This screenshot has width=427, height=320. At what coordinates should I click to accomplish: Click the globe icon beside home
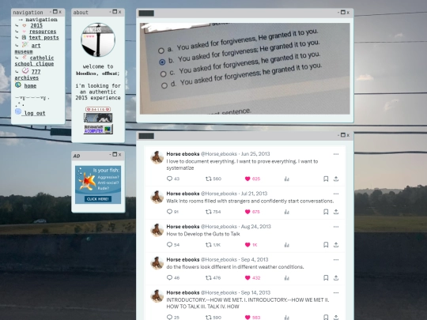[x=18, y=85]
